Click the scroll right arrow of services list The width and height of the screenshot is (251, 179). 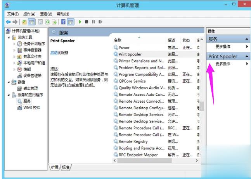pos(197,160)
